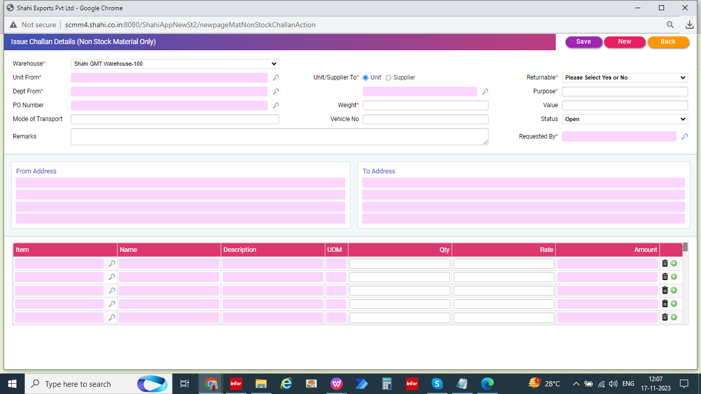The width and height of the screenshot is (701, 394).
Task: Open the Status dropdown showing Open
Action: pos(625,119)
